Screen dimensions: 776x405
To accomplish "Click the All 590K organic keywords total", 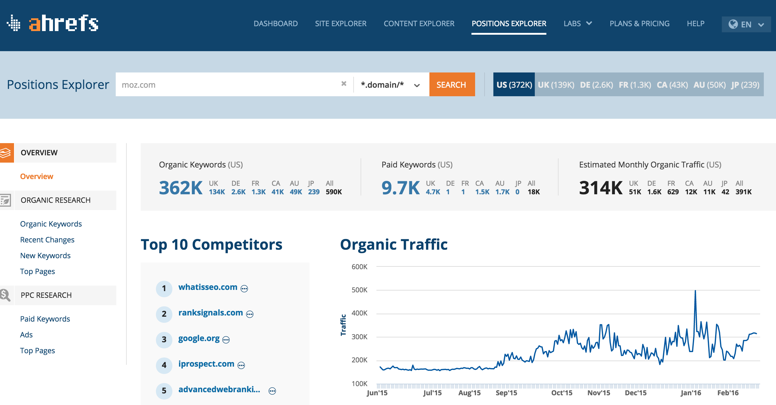I will pyautogui.click(x=334, y=192).
